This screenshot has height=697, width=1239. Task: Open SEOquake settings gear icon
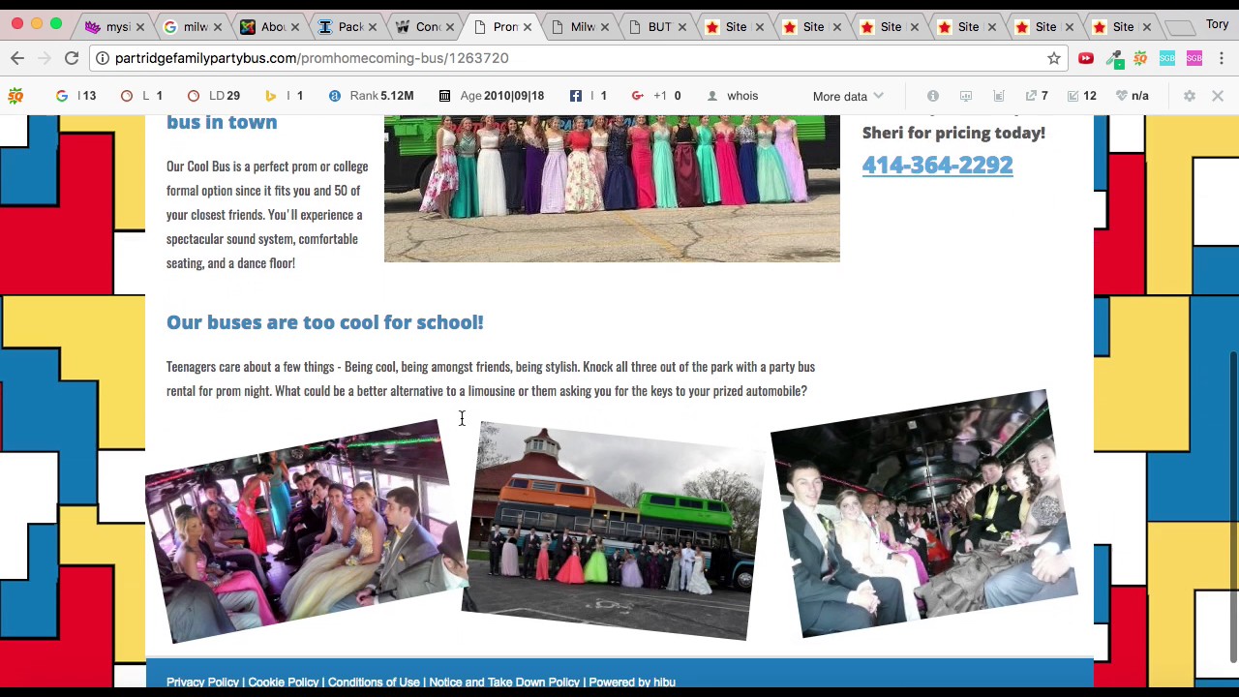(x=1190, y=96)
